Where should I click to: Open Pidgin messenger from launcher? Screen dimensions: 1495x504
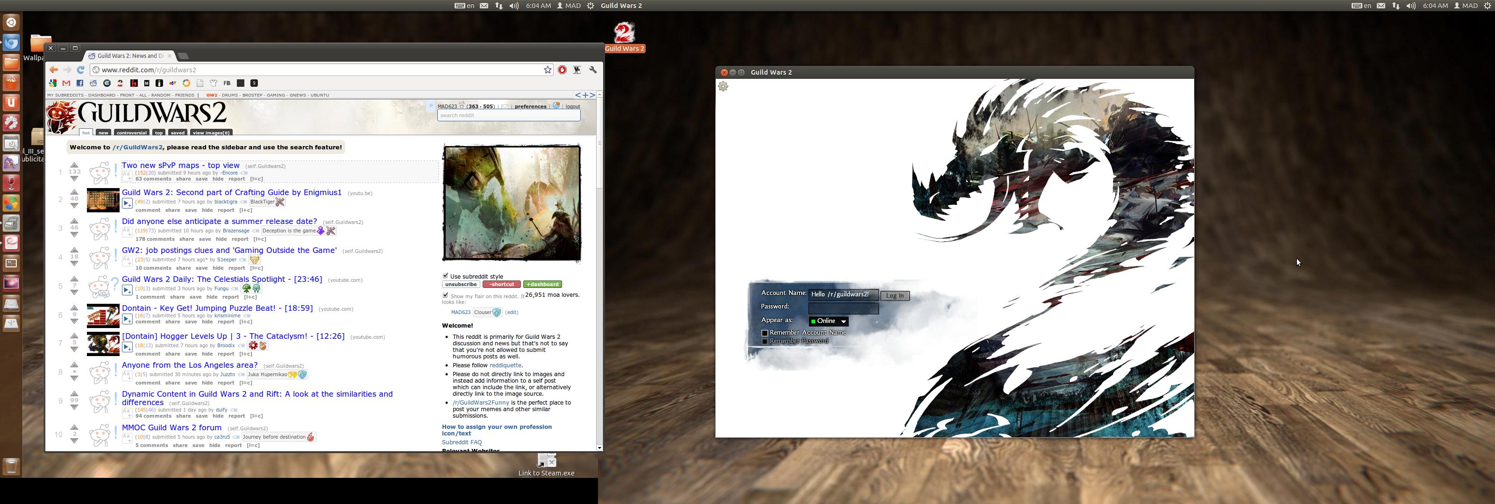12,163
